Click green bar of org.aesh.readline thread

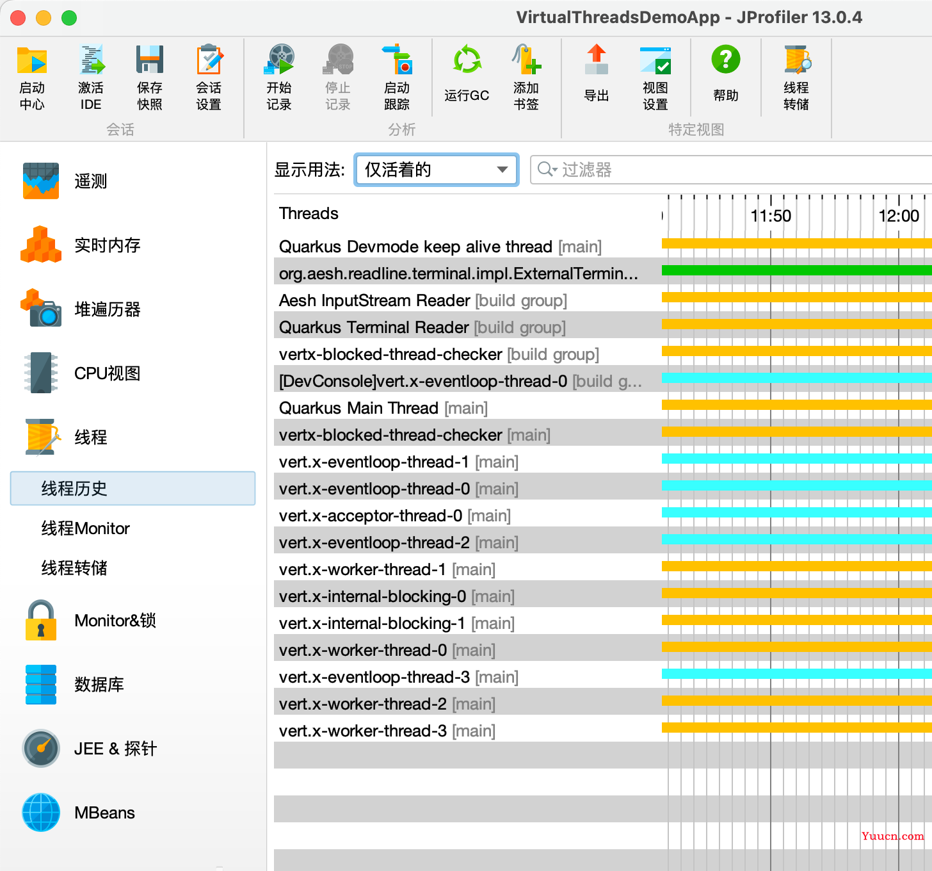[x=797, y=270]
